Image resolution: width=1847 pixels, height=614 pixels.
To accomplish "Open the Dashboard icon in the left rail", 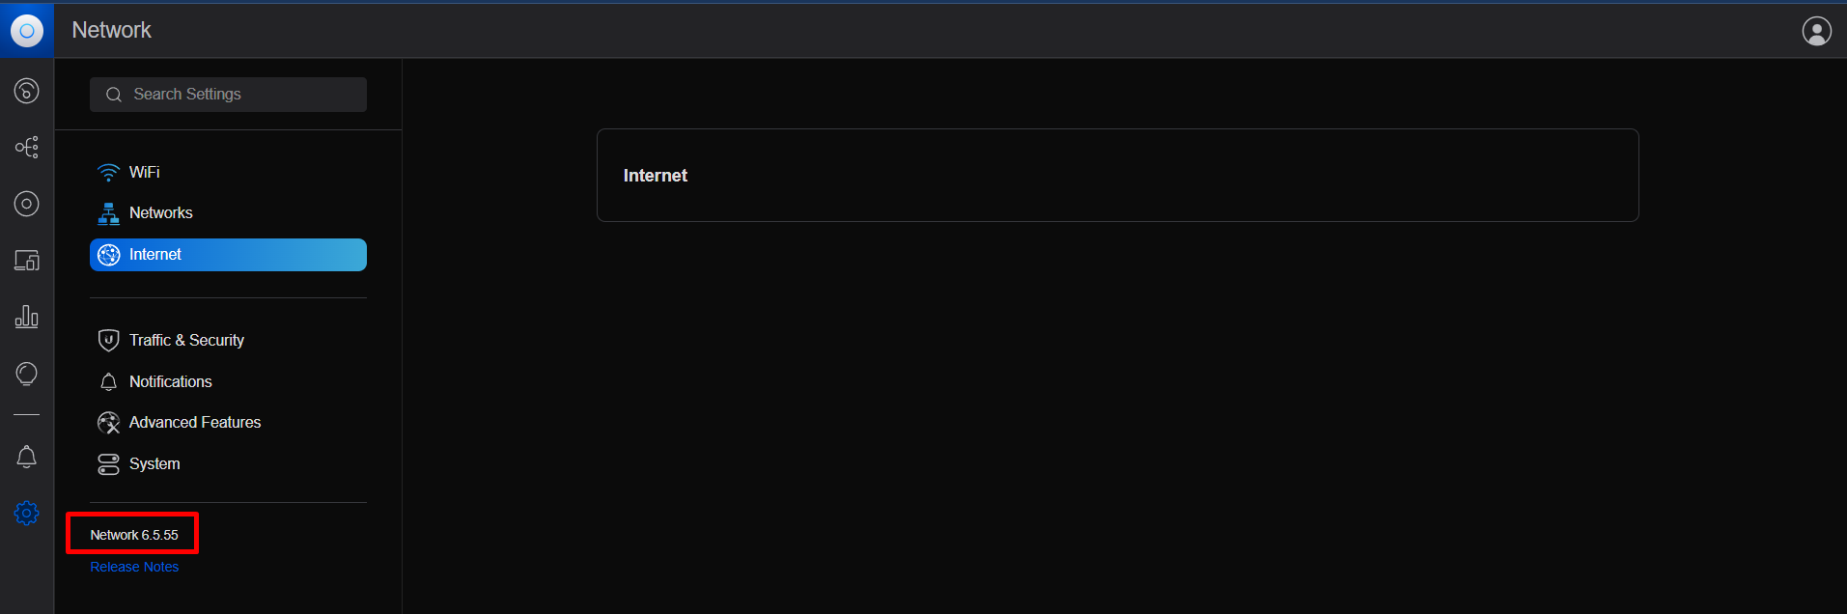I will [27, 91].
